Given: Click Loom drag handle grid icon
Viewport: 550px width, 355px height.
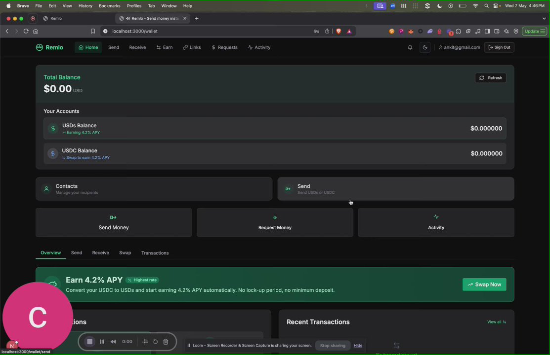Looking at the screenshot, I should pyautogui.click(x=145, y=342).
